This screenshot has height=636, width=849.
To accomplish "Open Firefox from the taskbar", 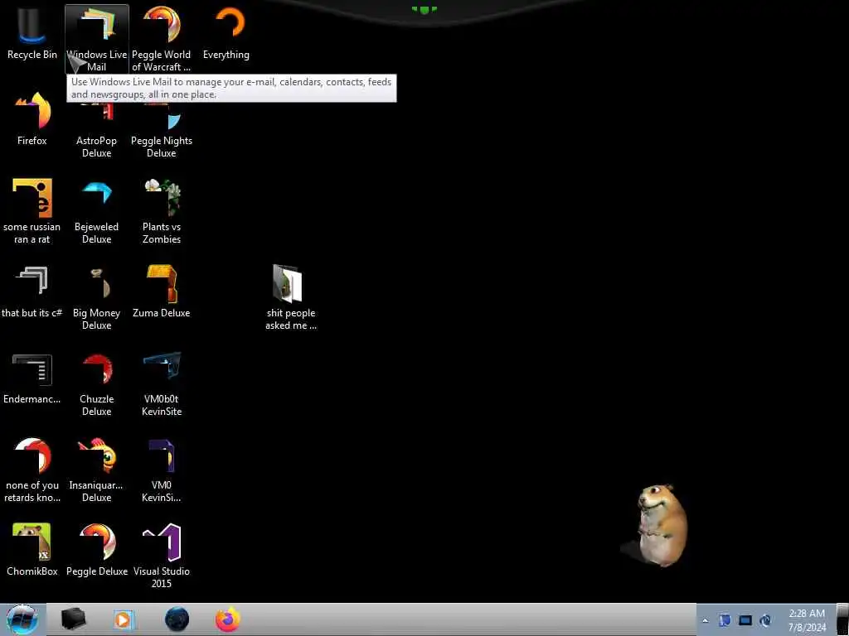I will click(x=228, y=619).
